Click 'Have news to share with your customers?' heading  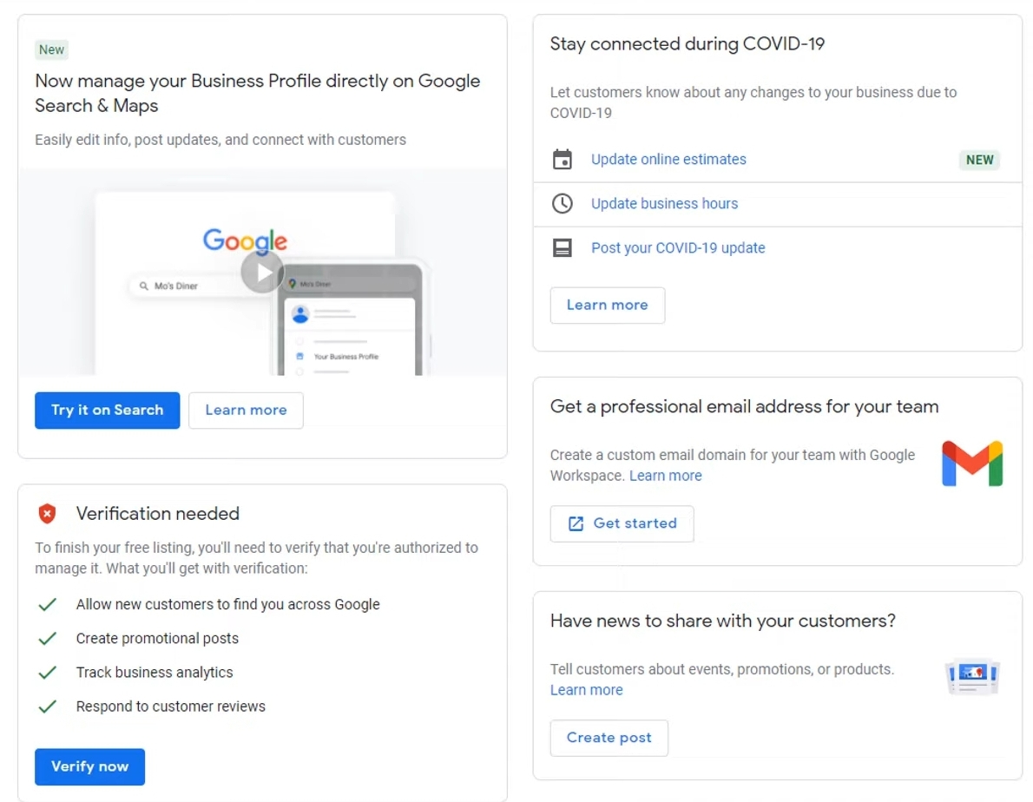tap(723, 621)
